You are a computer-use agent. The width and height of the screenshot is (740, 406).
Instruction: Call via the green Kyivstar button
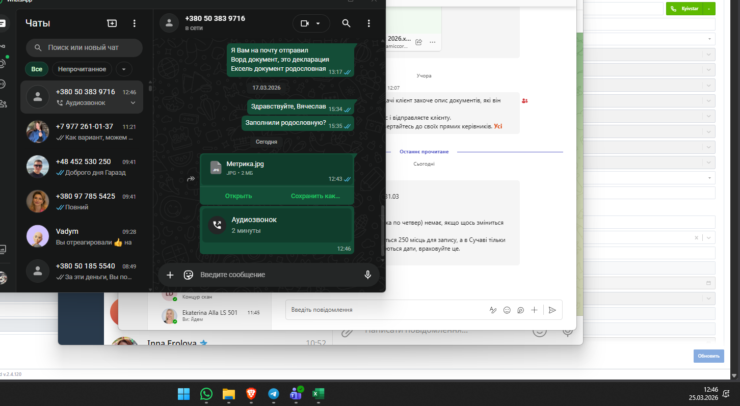coord(684,9)
